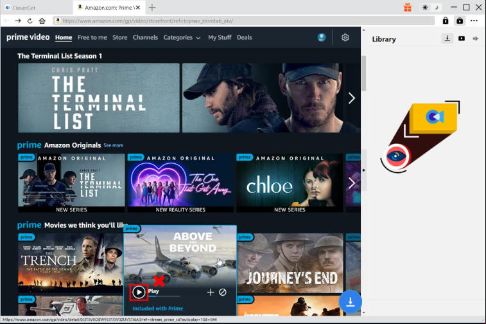Open the camera recorder toolbar icon

(460, 21)
